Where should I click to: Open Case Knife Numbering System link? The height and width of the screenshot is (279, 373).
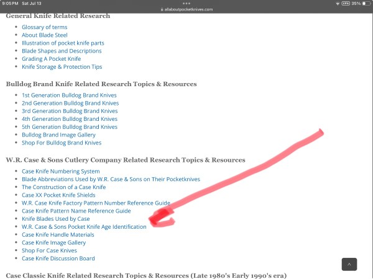pyautogui.click(x=61, y=171)
